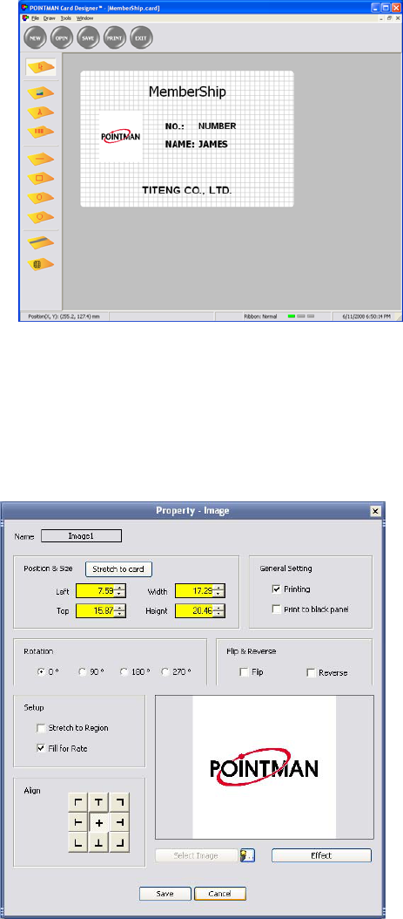Select the magnetic stripe card tool

click(x=40, y=242)
